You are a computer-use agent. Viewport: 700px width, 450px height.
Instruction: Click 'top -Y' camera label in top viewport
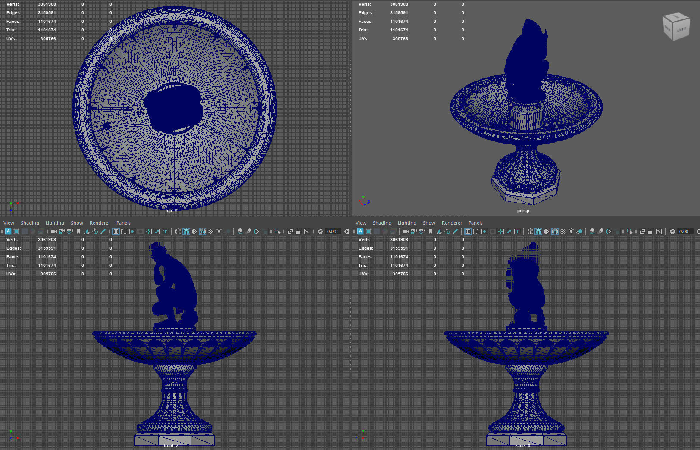171,211
